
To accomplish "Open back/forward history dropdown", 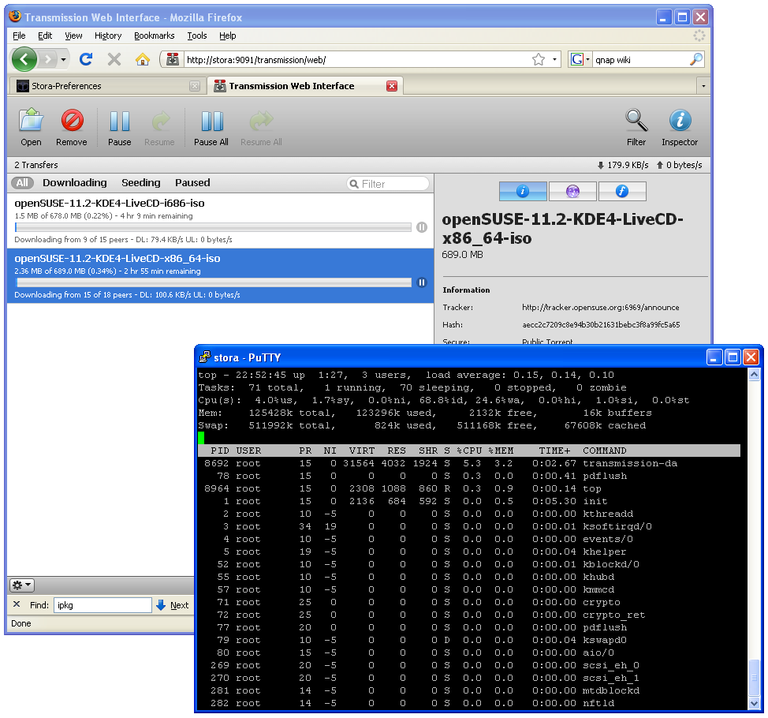I will coord(63,60).
